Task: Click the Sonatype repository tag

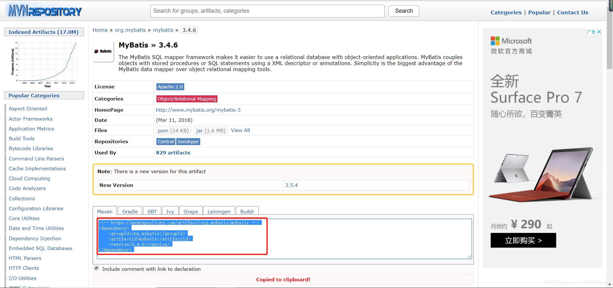Action: pyautogui.click(x=188, y=142)
